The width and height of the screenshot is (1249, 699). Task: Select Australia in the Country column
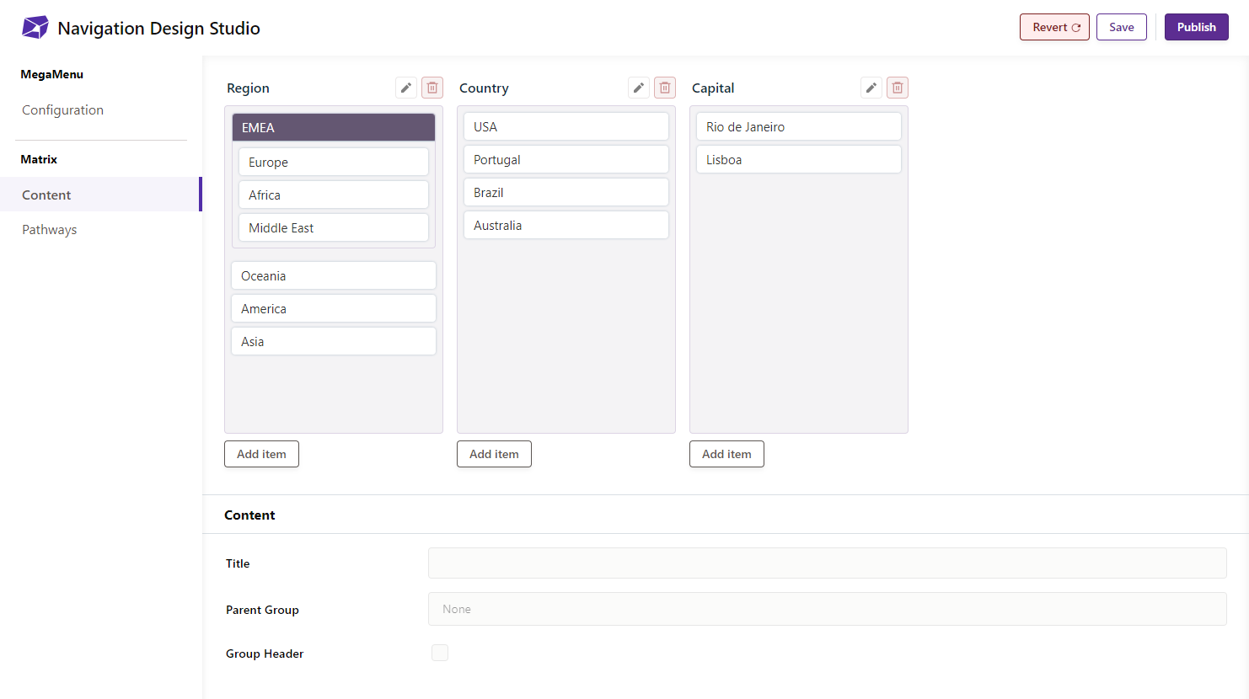(x=566, y=225)
